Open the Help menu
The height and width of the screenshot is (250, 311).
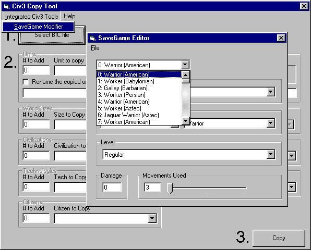(x=69, y=16)
